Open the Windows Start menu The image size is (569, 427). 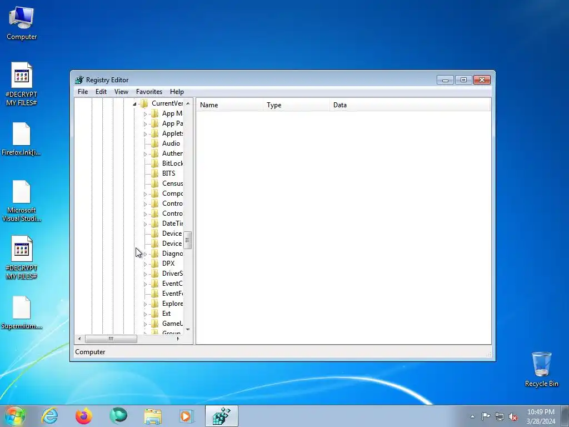[15, 416]
